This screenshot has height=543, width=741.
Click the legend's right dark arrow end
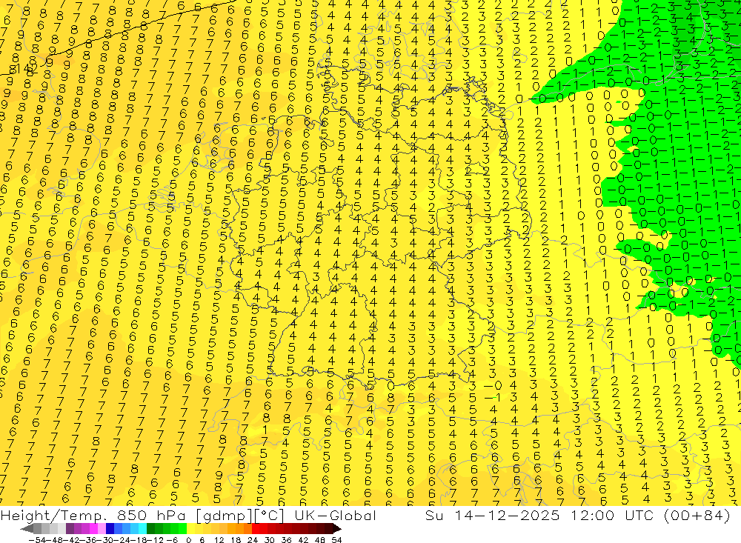tap(337, 529)
